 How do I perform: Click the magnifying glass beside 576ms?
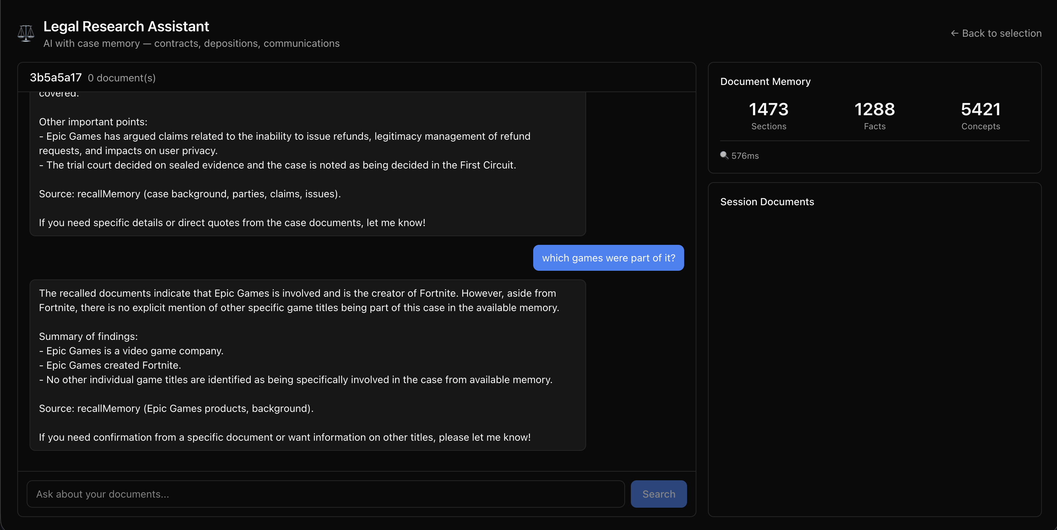[724, 155]
